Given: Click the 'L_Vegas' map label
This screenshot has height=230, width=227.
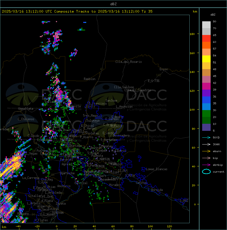Looking at the screenshot, I should tap(32, 154).
